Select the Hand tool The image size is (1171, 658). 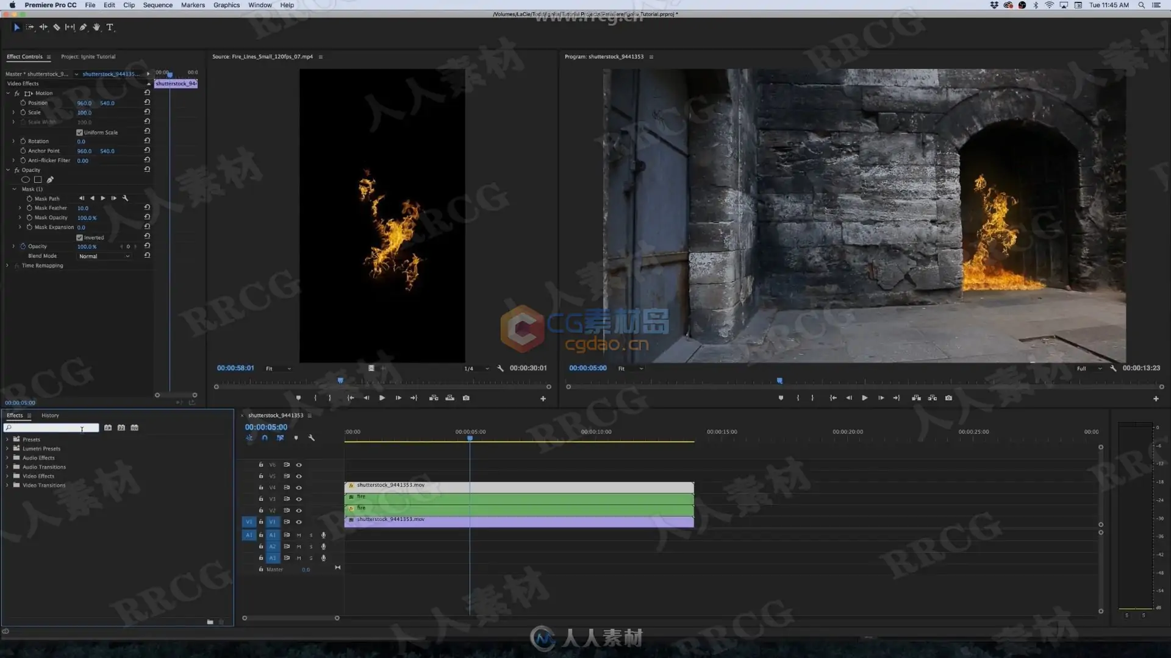coord(96,27)
